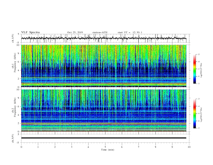Click time axis tick label '9'

click(172, 147)
